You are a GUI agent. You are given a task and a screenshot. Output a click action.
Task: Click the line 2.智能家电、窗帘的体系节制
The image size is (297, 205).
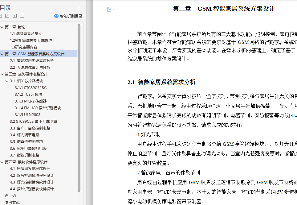(x=169, y=172)
